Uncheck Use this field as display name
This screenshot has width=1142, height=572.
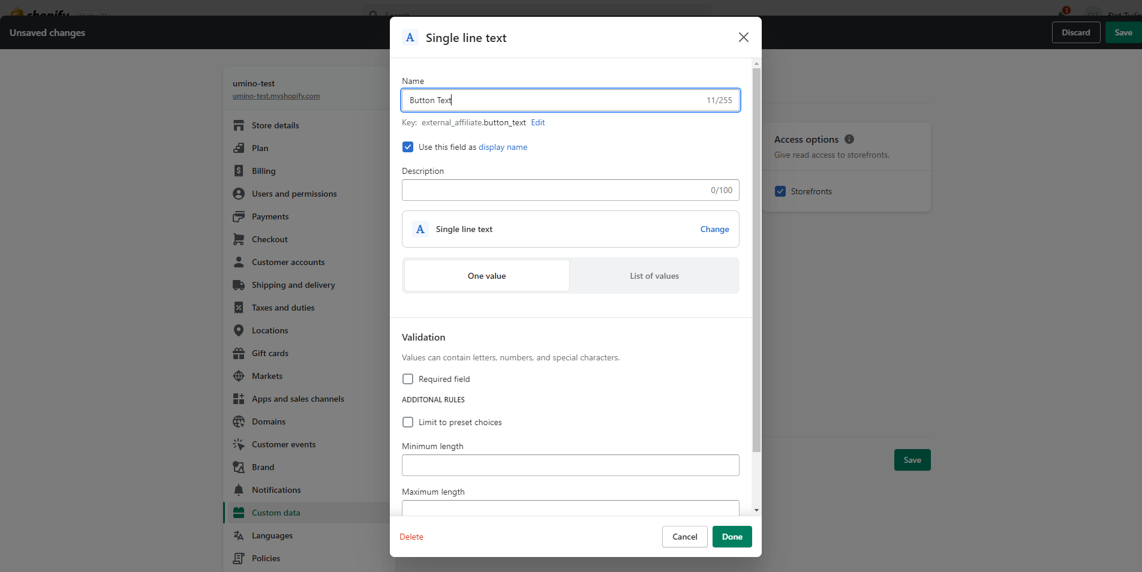tap(408, 147)
